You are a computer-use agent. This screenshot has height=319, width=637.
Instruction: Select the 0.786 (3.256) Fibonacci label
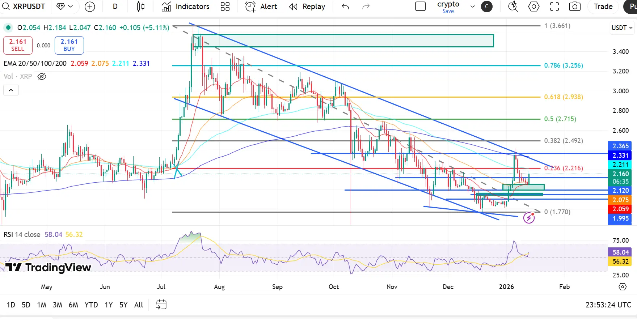pos(564,65)
